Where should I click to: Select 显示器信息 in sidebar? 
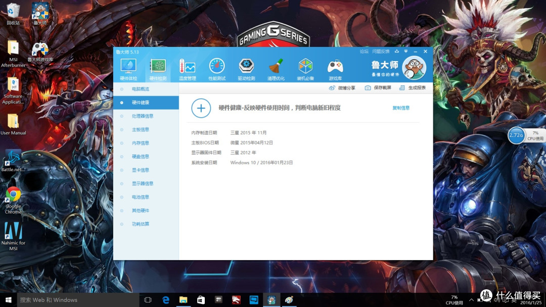click(x=146, y=184)
